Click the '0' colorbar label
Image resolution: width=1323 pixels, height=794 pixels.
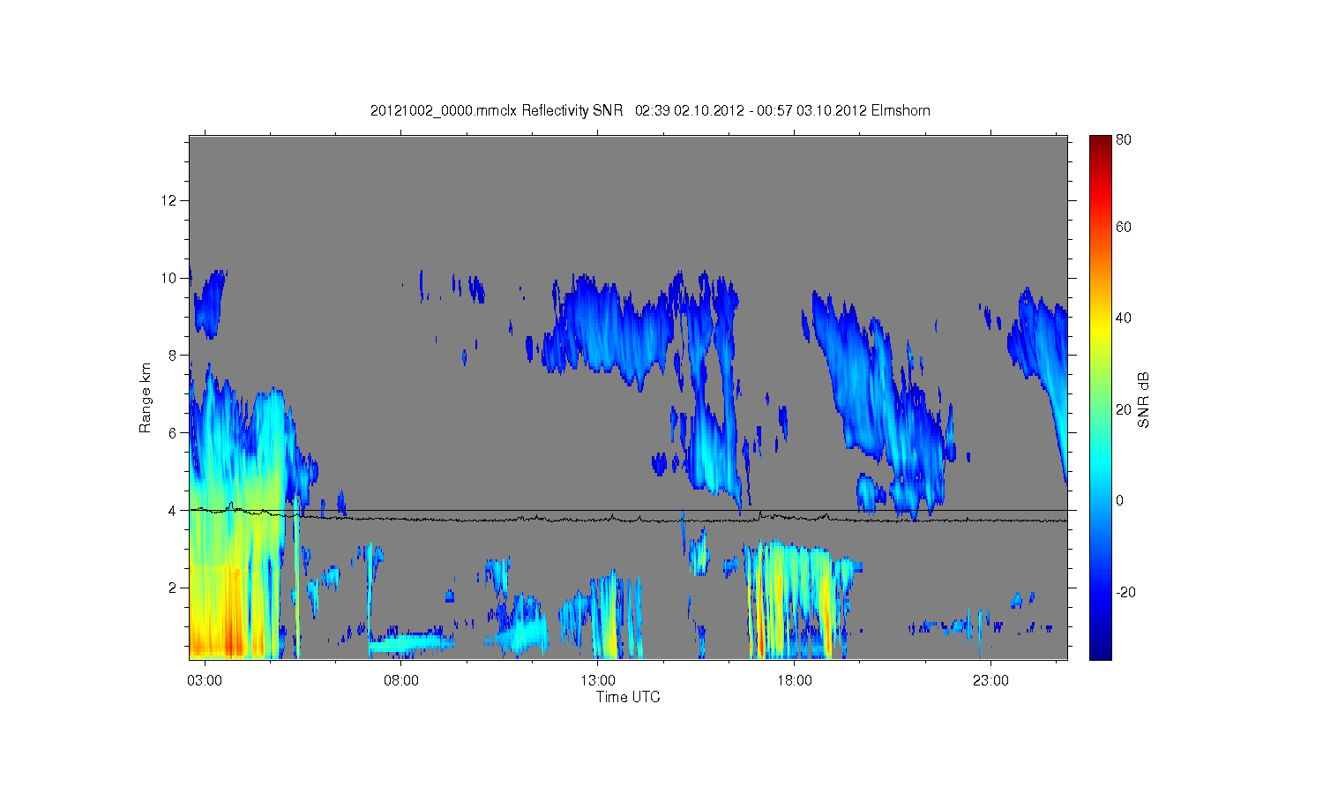(x=1120, y=500)
